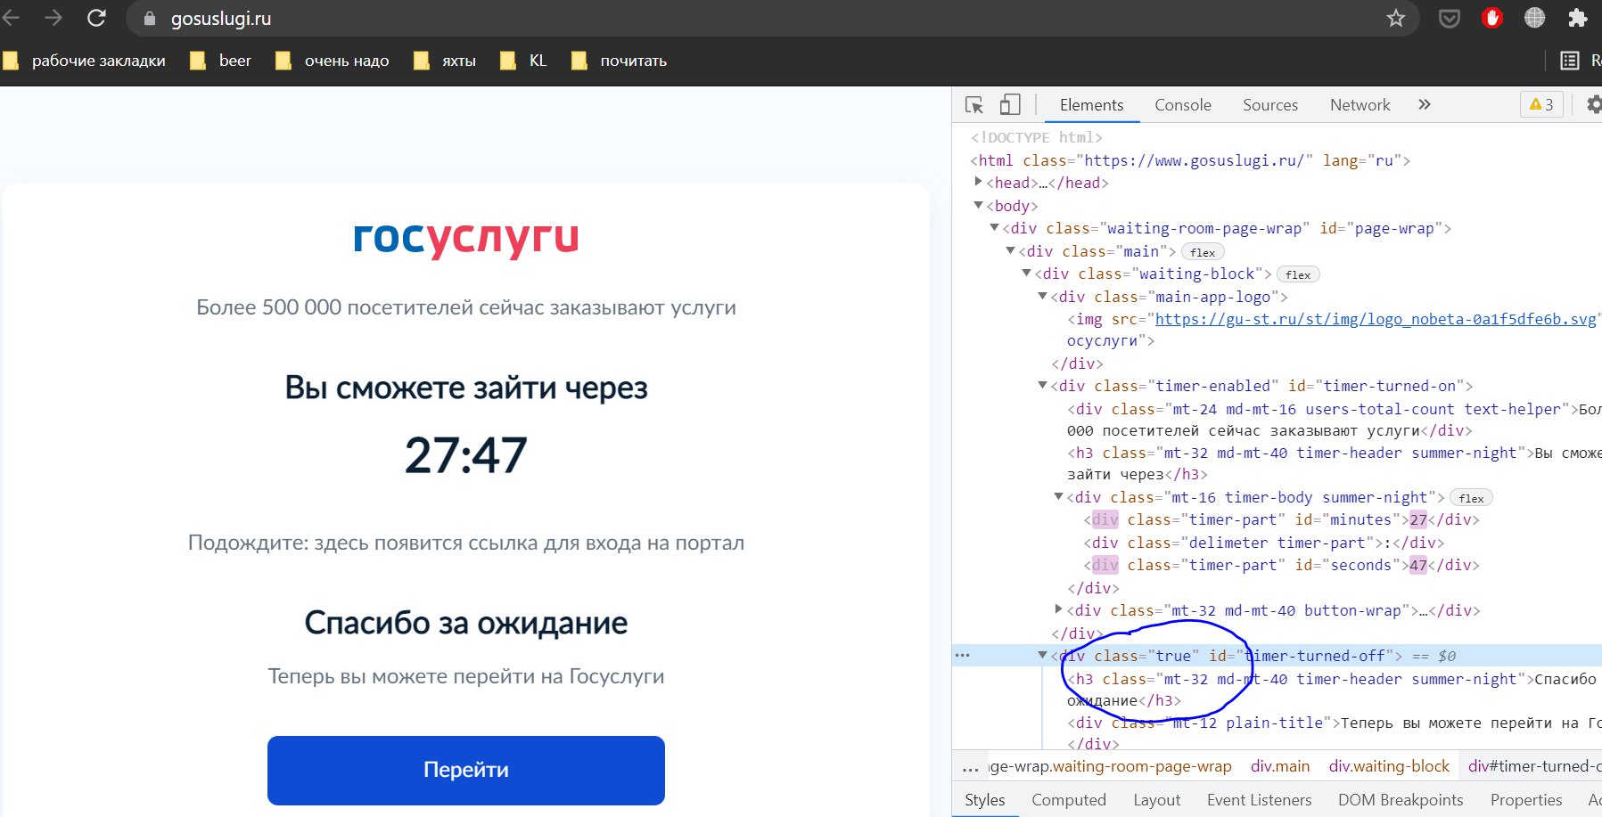The height and width of the screenshot is (817, 1602).
Task: Click the site lock icon in the address bar
Action: coord(150,19)
